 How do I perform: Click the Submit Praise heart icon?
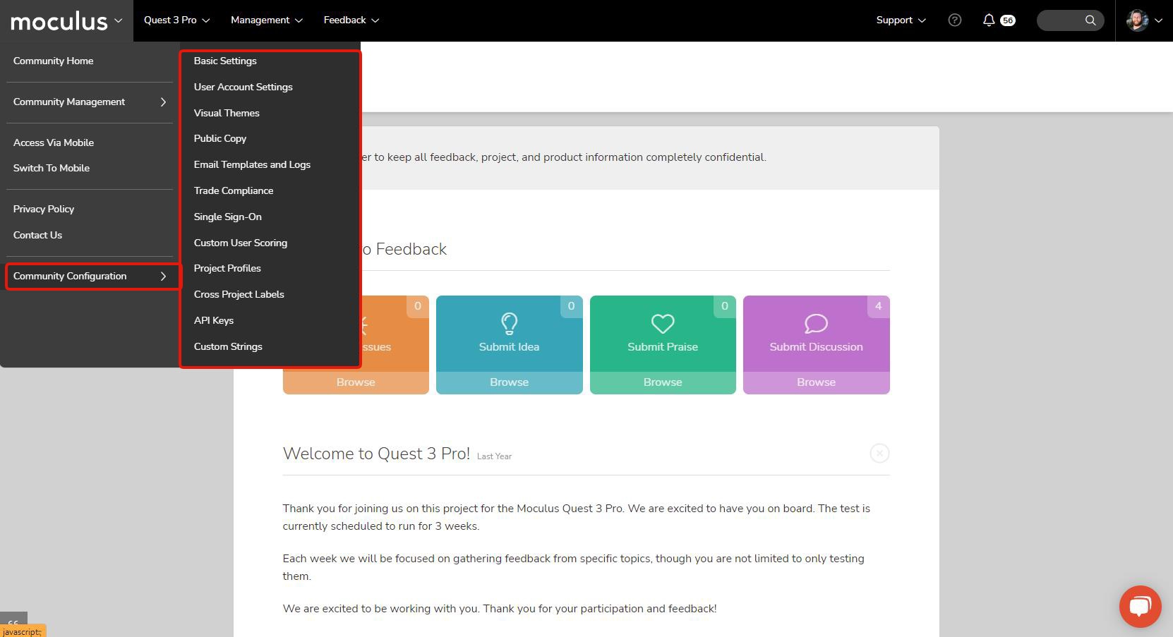click(662, 323)
